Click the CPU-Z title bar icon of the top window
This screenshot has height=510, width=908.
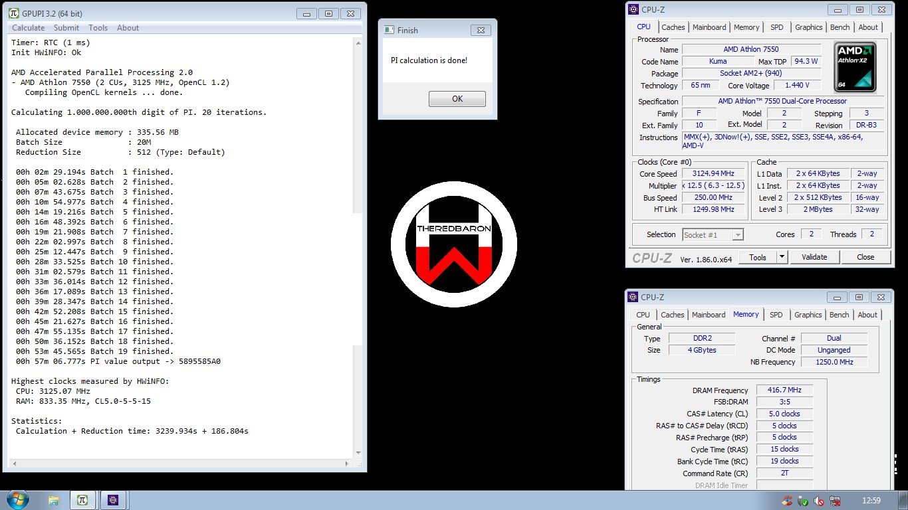pos(633,9)
